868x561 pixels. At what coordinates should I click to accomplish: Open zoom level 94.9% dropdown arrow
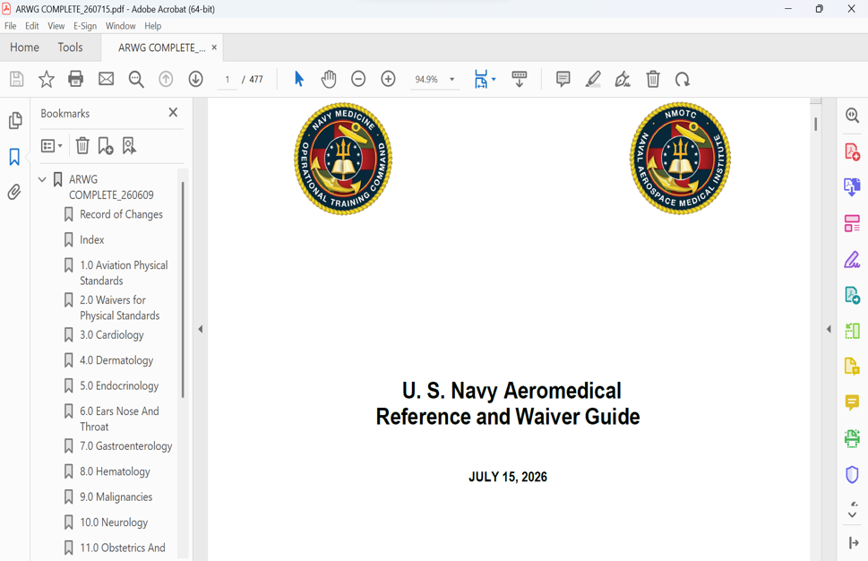point(451,79)
